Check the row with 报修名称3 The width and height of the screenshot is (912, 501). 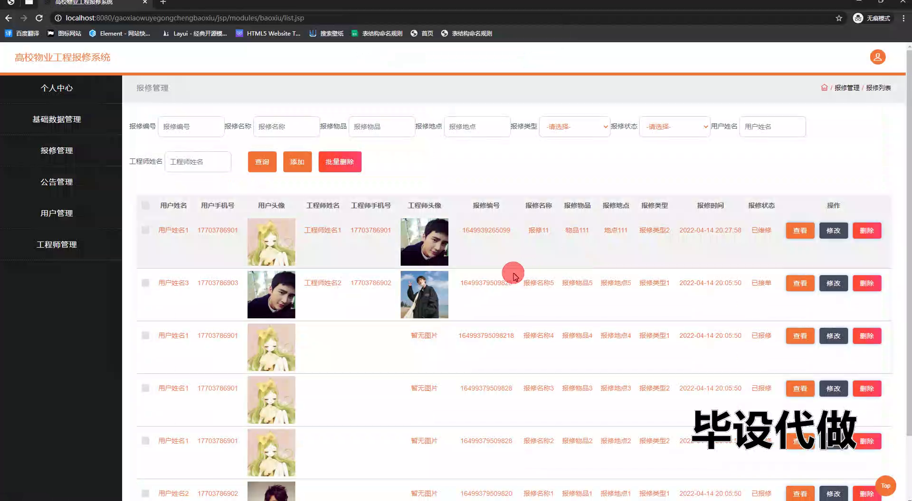145,388
